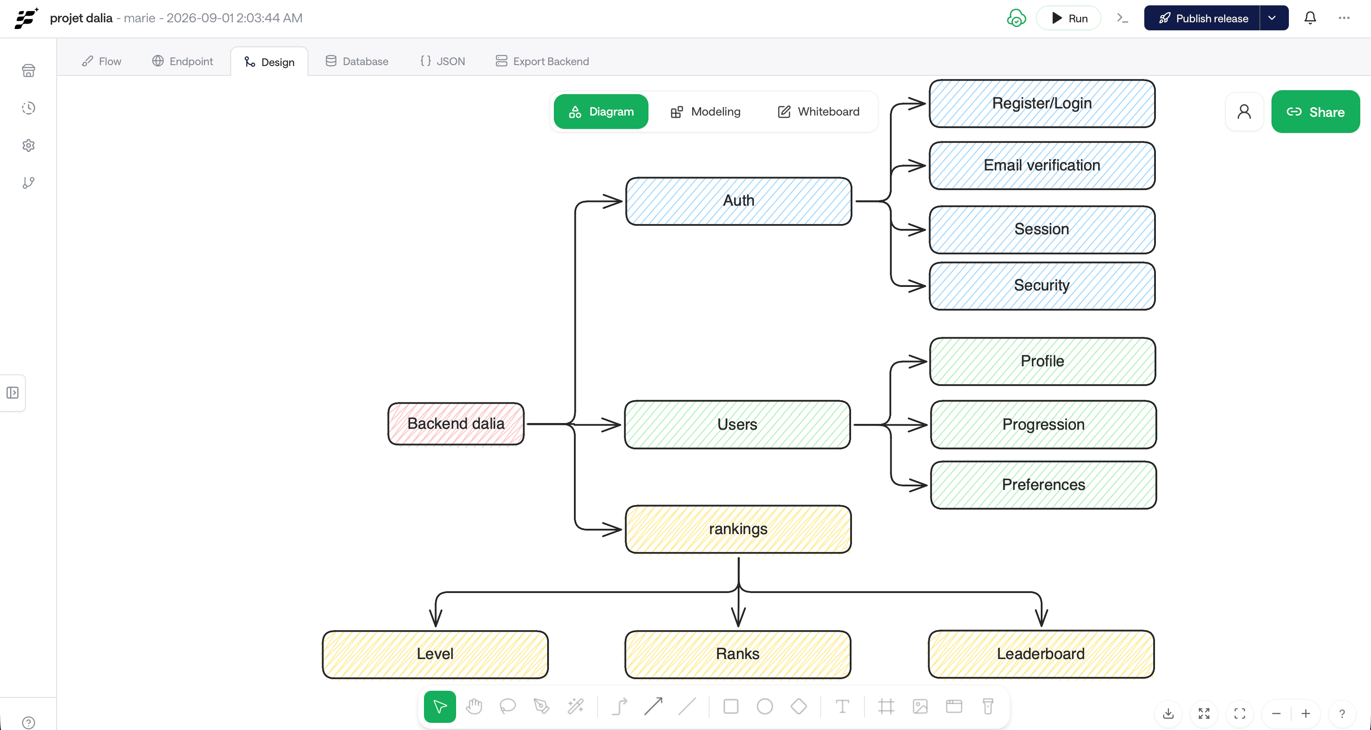This screenshot has height=730, width=1371.
Task: Open notifications bell
Action: pos(1310,18)
